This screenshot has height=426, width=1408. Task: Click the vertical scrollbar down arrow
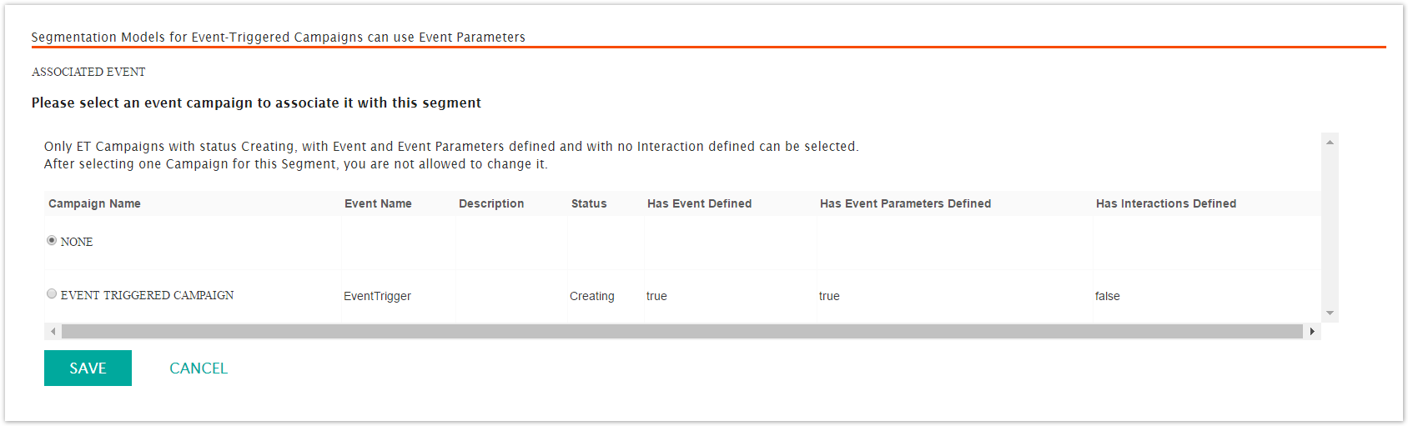click(x=1330, y=313)
